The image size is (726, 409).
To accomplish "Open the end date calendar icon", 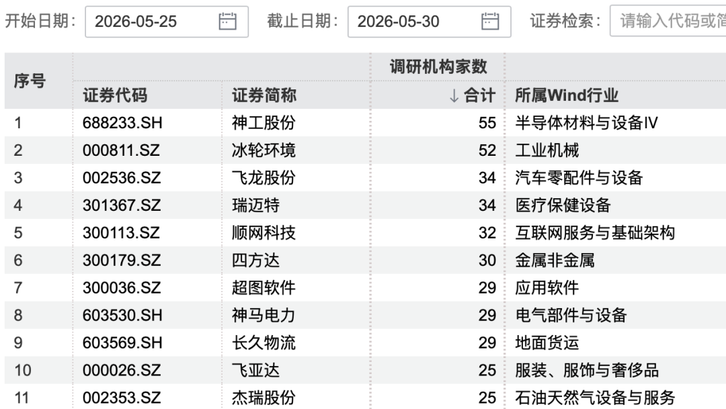I will 490,21.
